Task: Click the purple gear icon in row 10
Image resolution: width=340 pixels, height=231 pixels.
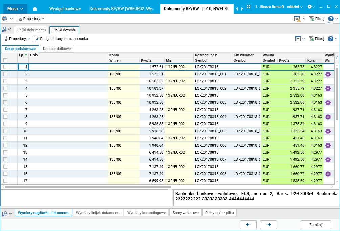Action: tap(328, 131)
